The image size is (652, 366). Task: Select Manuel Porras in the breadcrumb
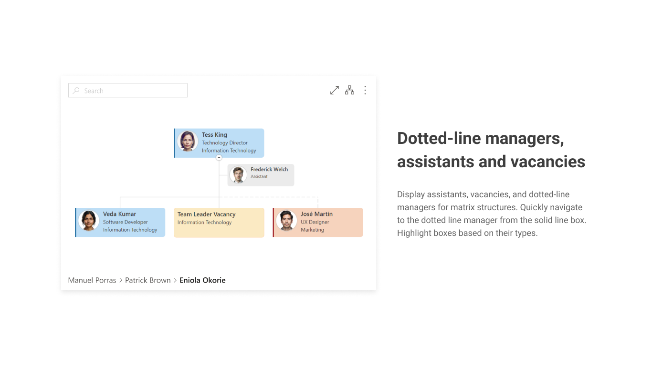pos(92,280)
